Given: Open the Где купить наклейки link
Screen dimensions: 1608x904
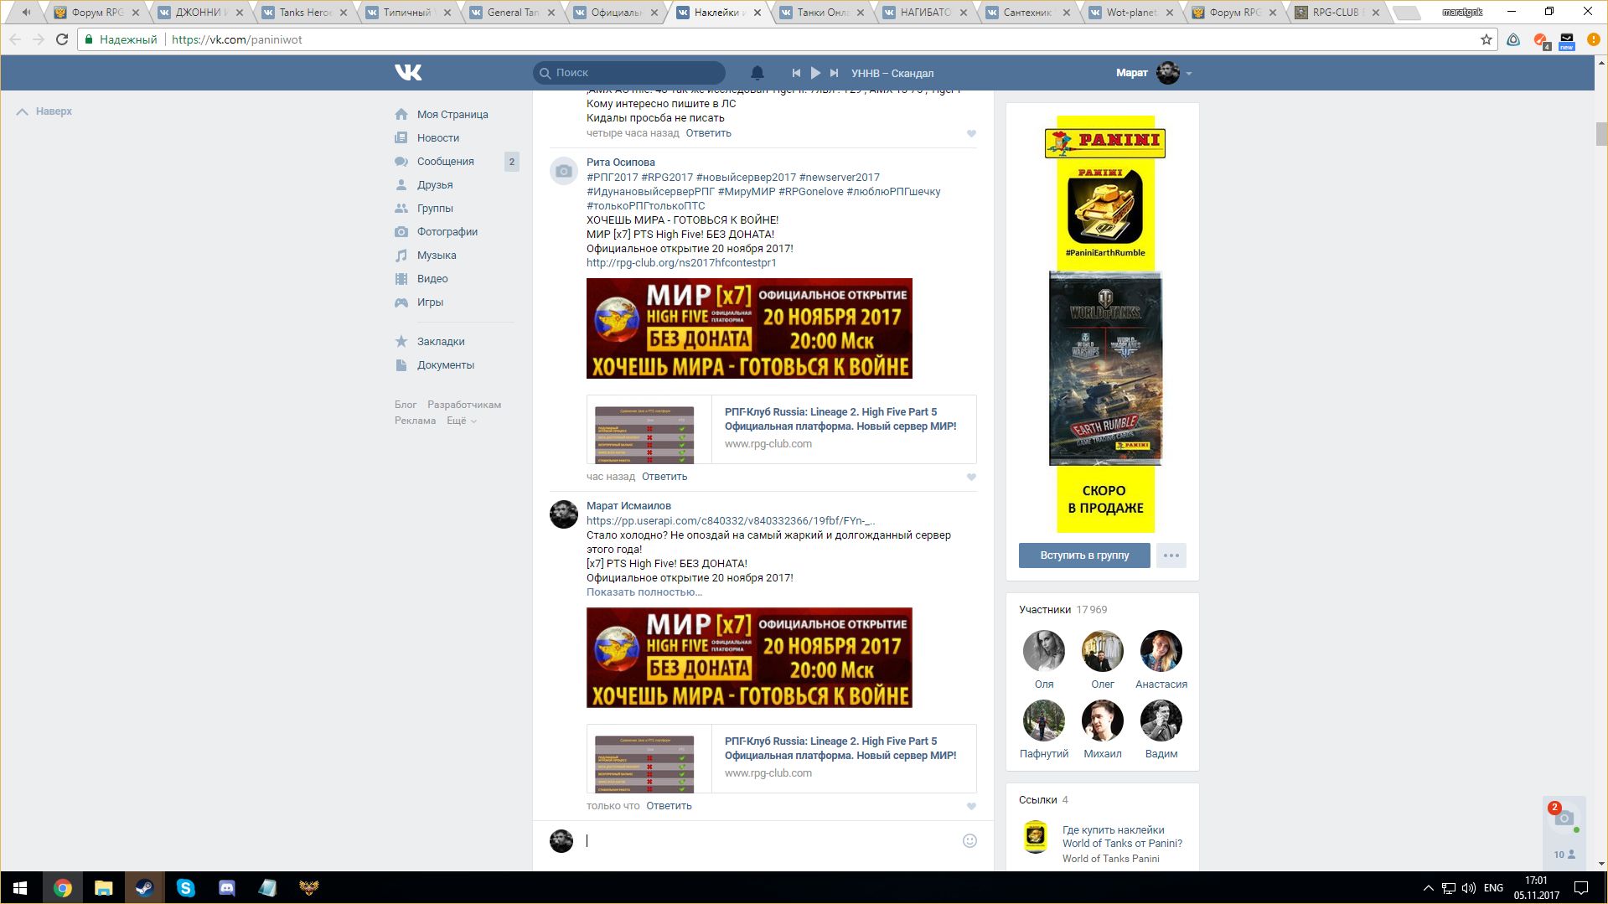Looking at the screenshot, I should 1123,837.
